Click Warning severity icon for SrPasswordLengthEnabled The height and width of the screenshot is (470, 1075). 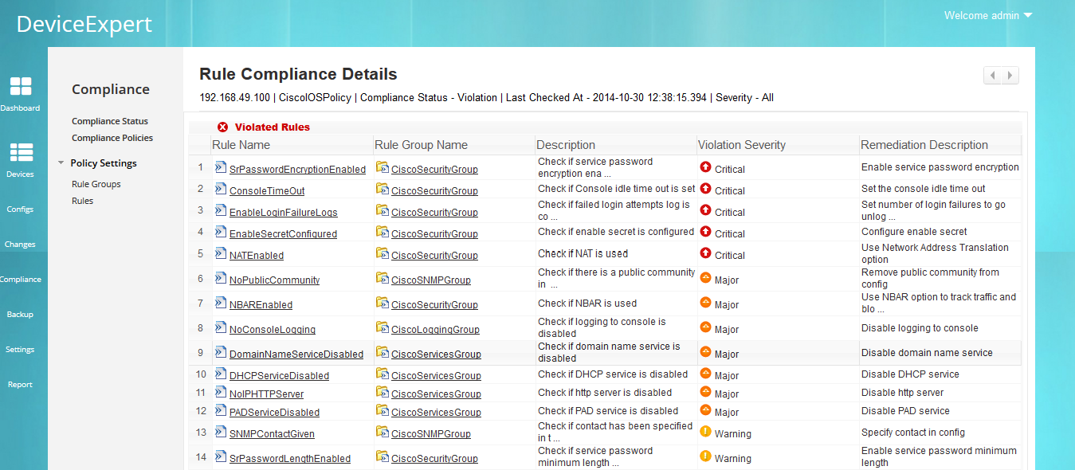click(x=705, y=456)
